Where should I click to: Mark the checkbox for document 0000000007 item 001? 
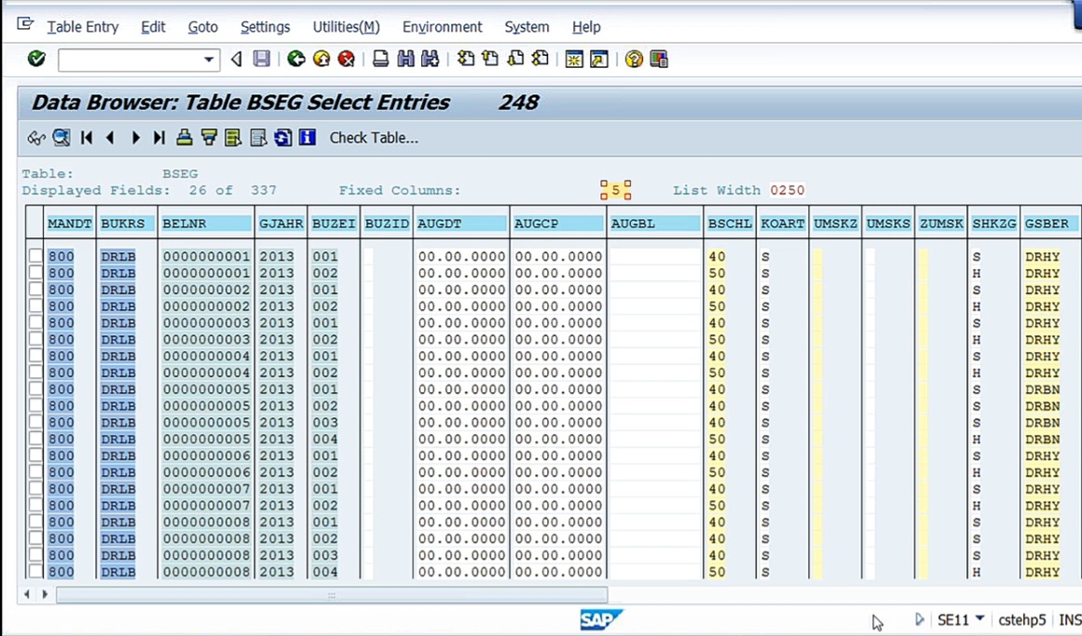coord(35,488)
